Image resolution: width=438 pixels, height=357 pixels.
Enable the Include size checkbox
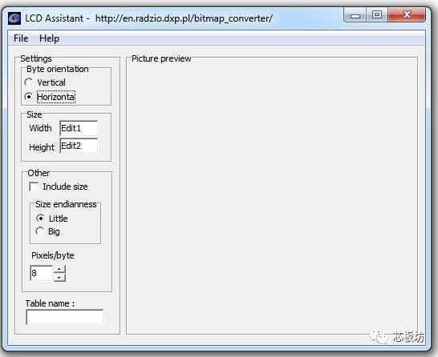34,187
